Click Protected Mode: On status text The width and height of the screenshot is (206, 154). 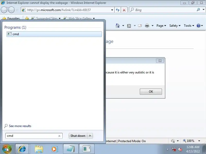(x=132, y=141)
